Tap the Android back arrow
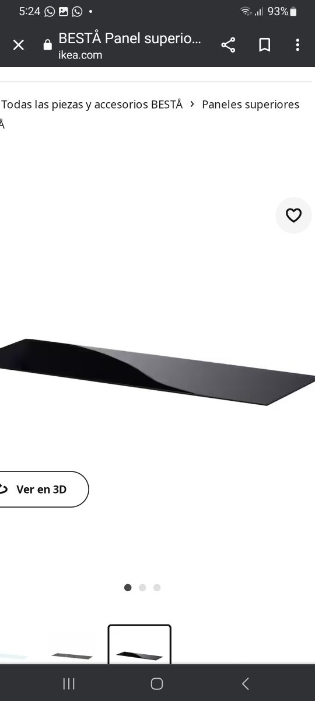The width and height of the screenshot is (315, 701). 246,683
